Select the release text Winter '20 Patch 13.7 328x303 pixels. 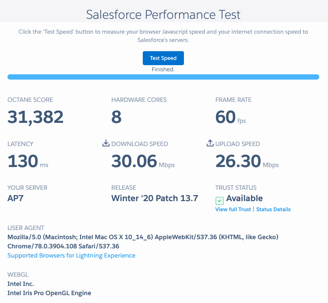(155, 198)
